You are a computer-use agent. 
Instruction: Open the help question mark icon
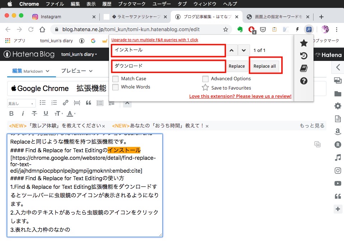303,81
